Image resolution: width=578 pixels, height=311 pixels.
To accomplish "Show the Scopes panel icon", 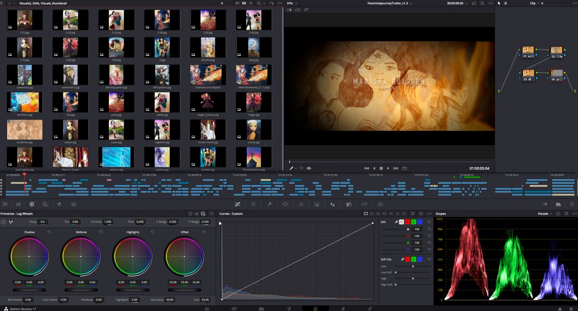I will coord(558,204).
